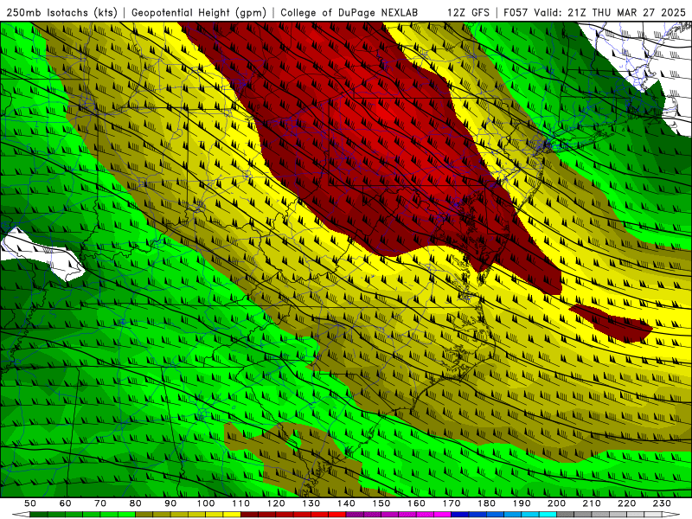The width and height of the screenshot is (692, 519).
Task: Pick the dark red swatch right of 110
Action: [250, 515]
